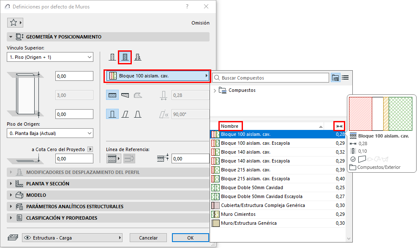Image resolution: width=417 pixels, height=248 pixels.
Task: Switch composites list to flat list view
Action: [345, 77]
